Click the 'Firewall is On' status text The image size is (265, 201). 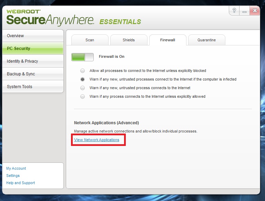pyautogui.click(x=112, y=56)
